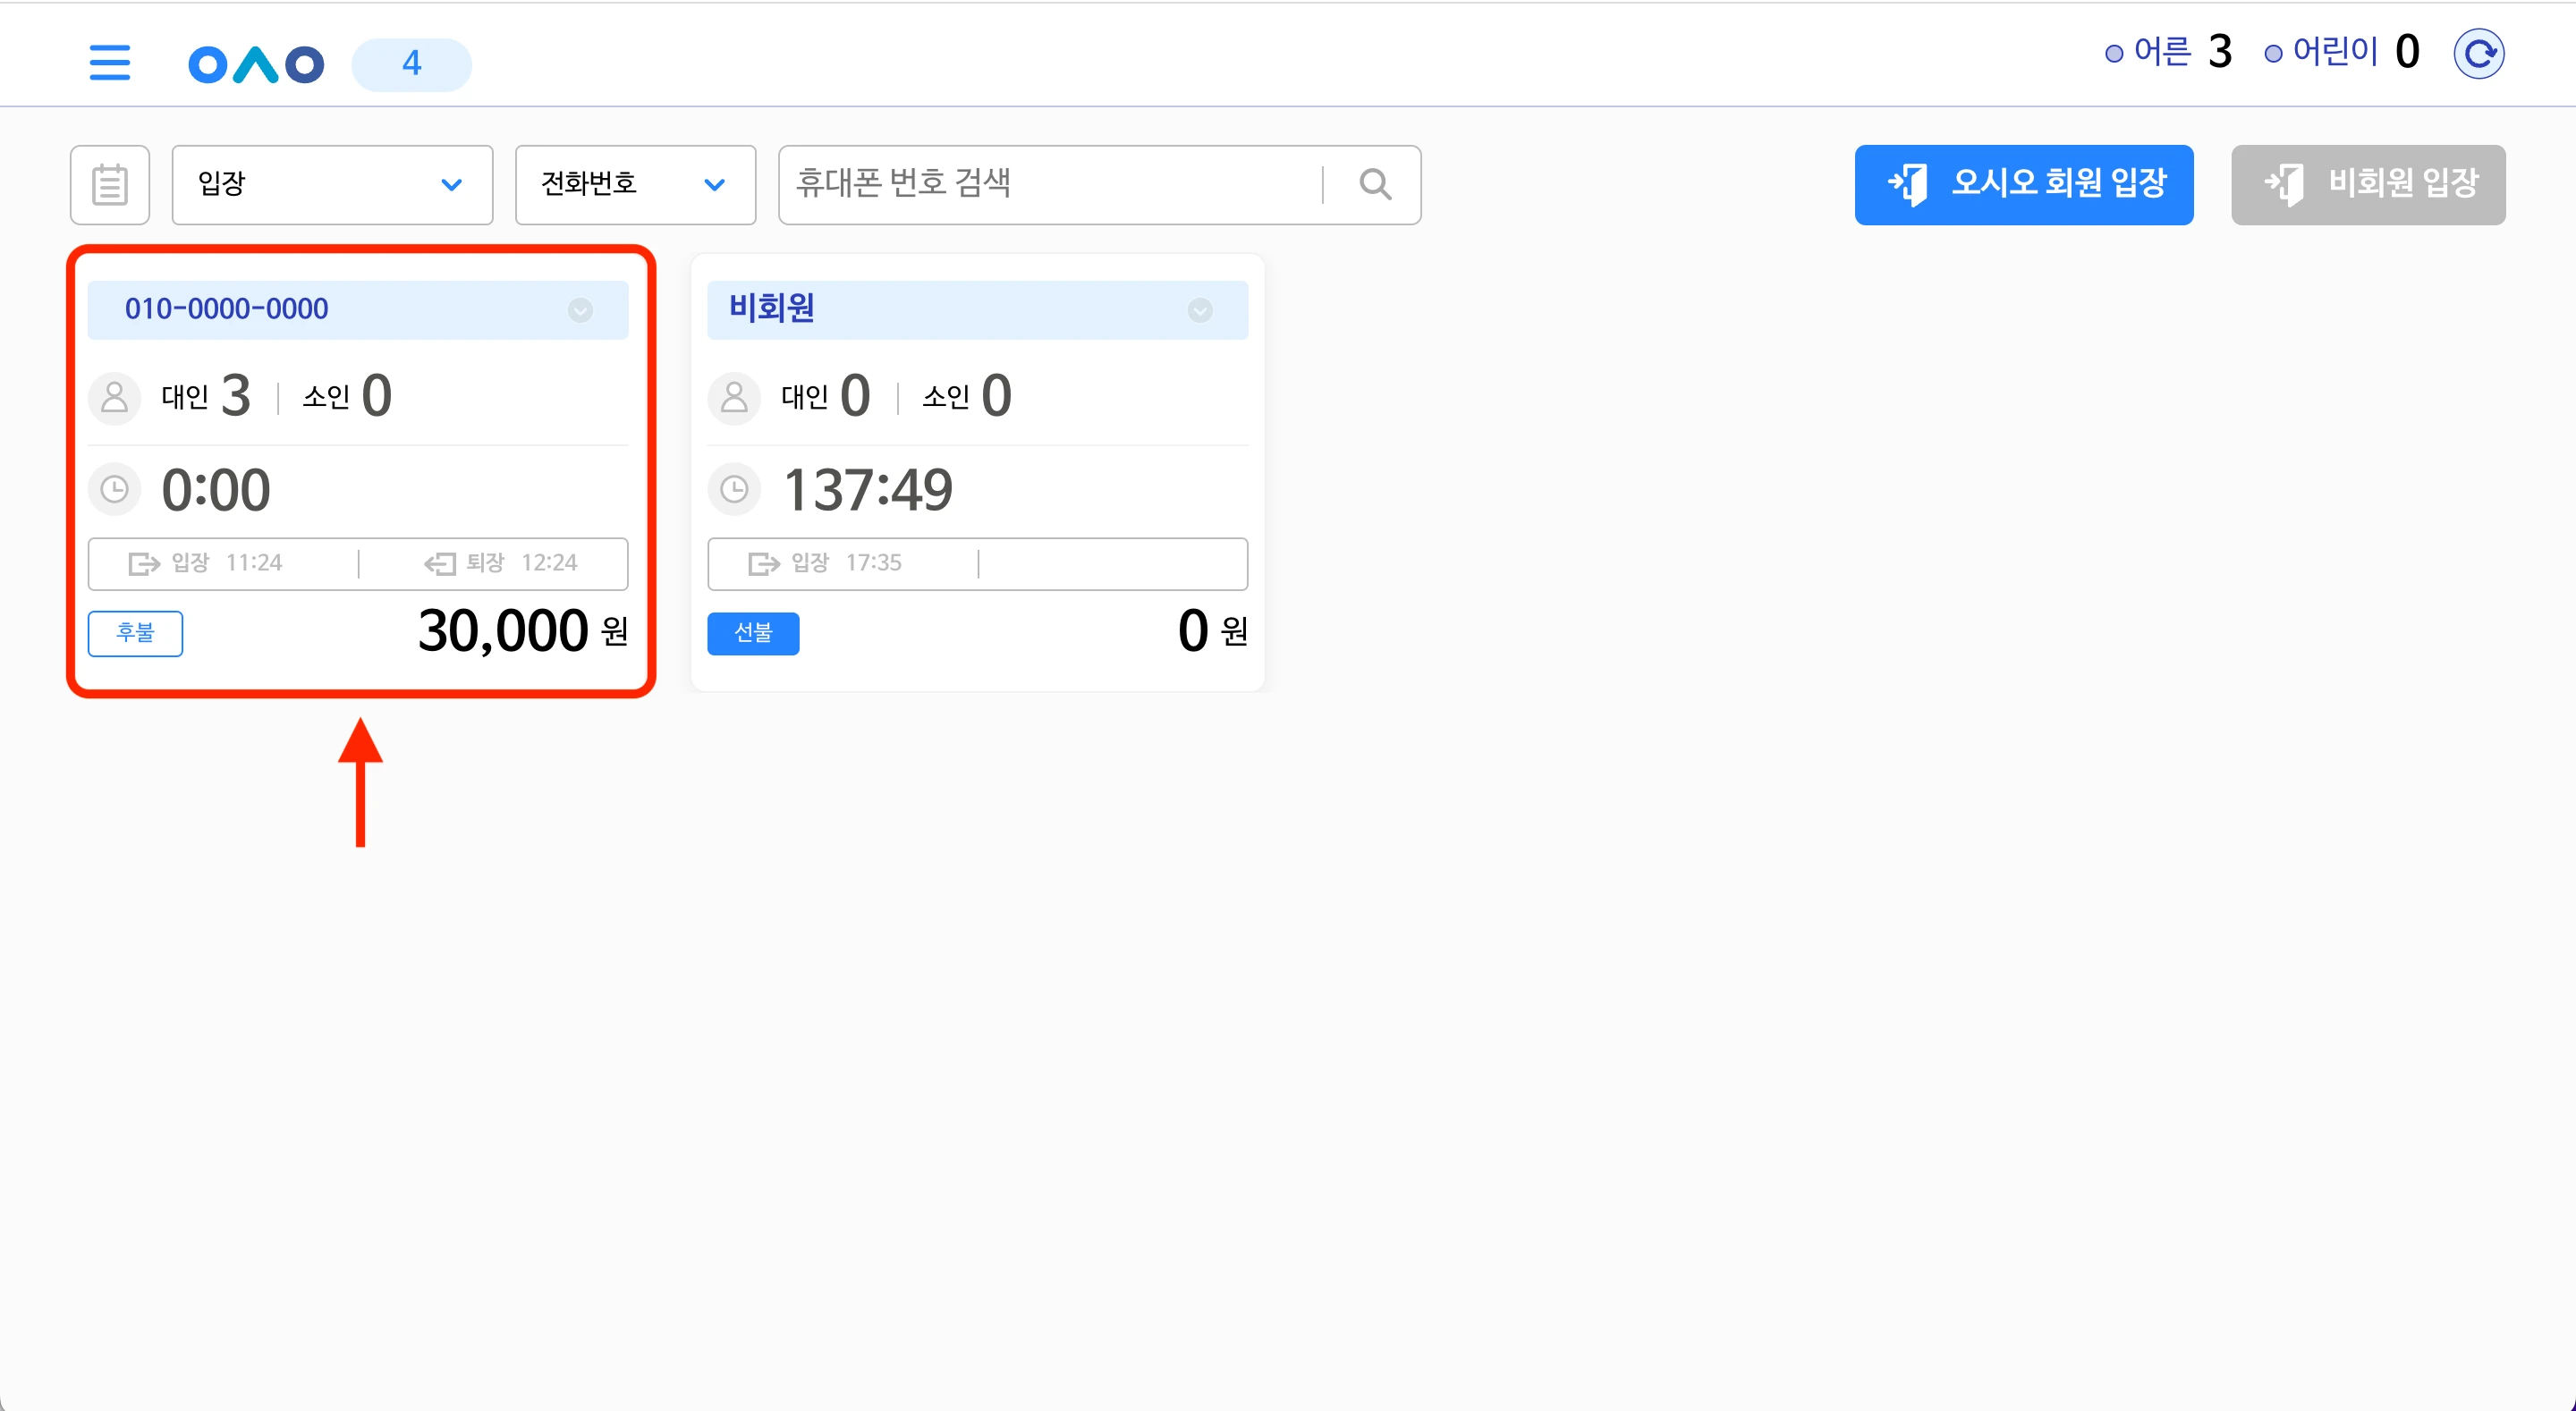Viewport: 2576px width, 1411px height.
Task: Click the OAO logo
Action: (x=256, y=64)
